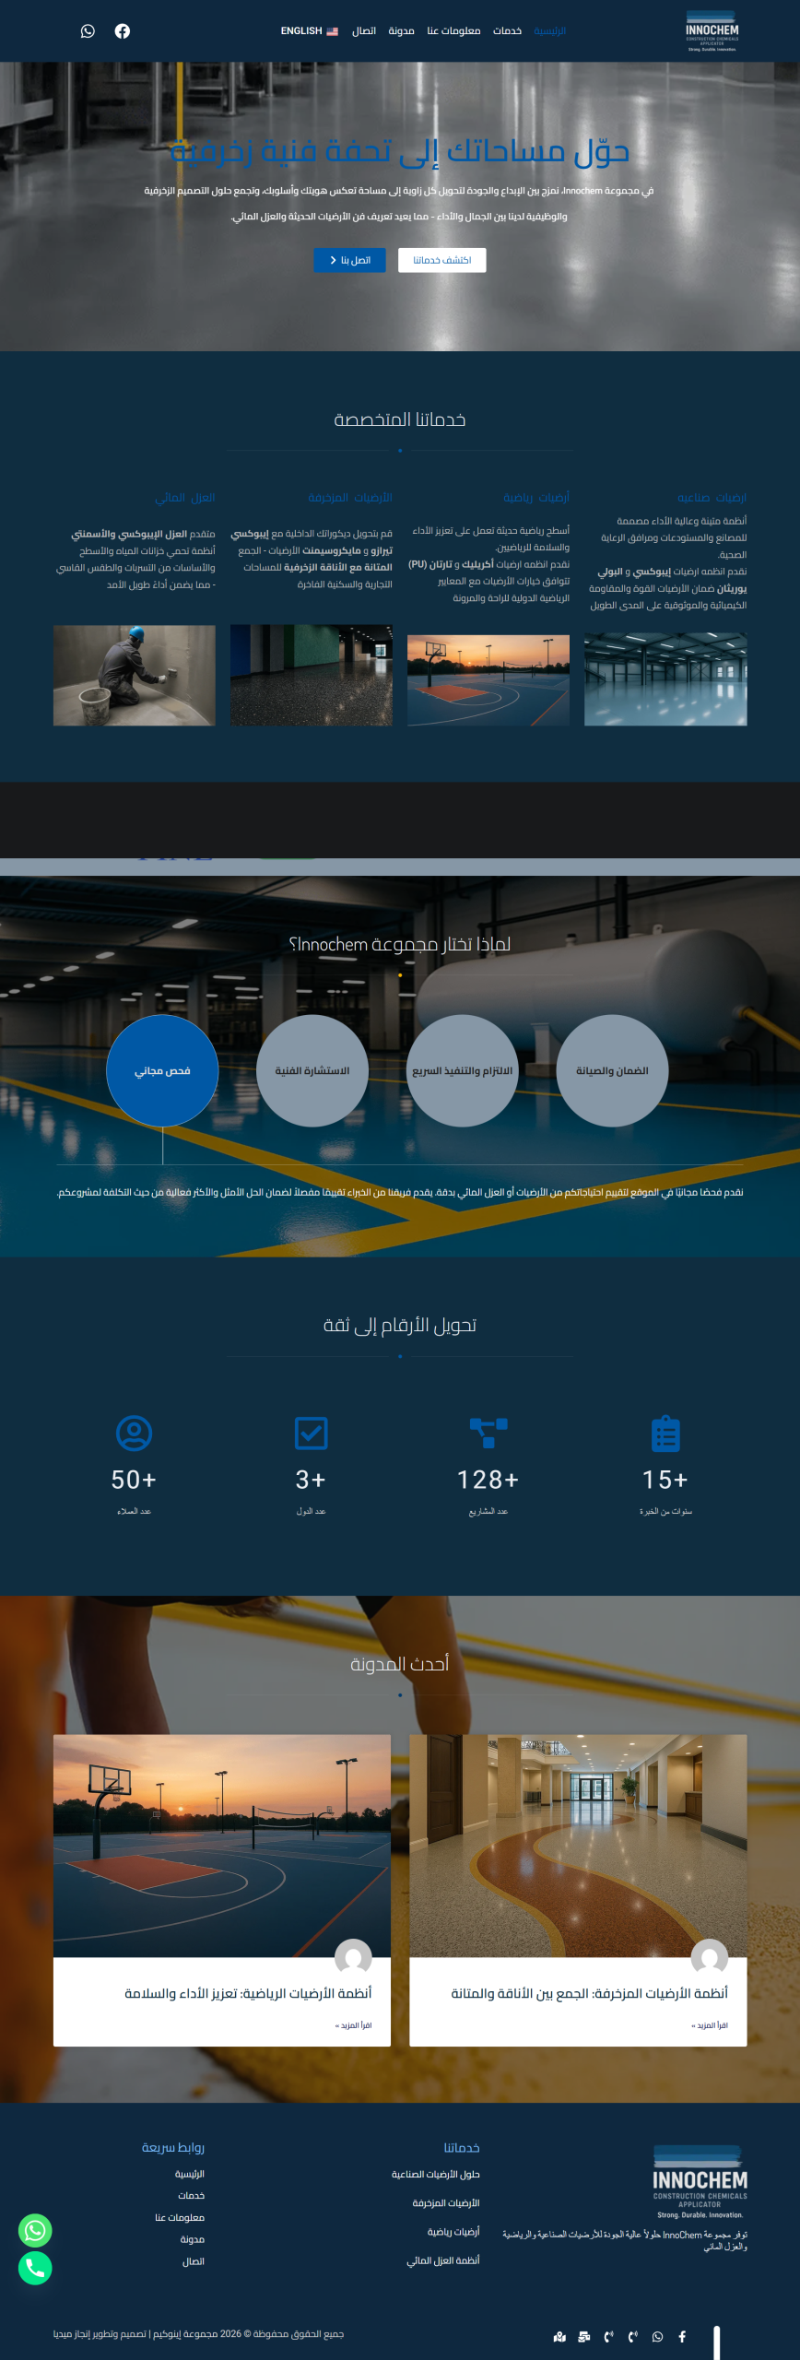
Task: Open the Facebook icon in the footer bar
Action: tap(682, 2336)
